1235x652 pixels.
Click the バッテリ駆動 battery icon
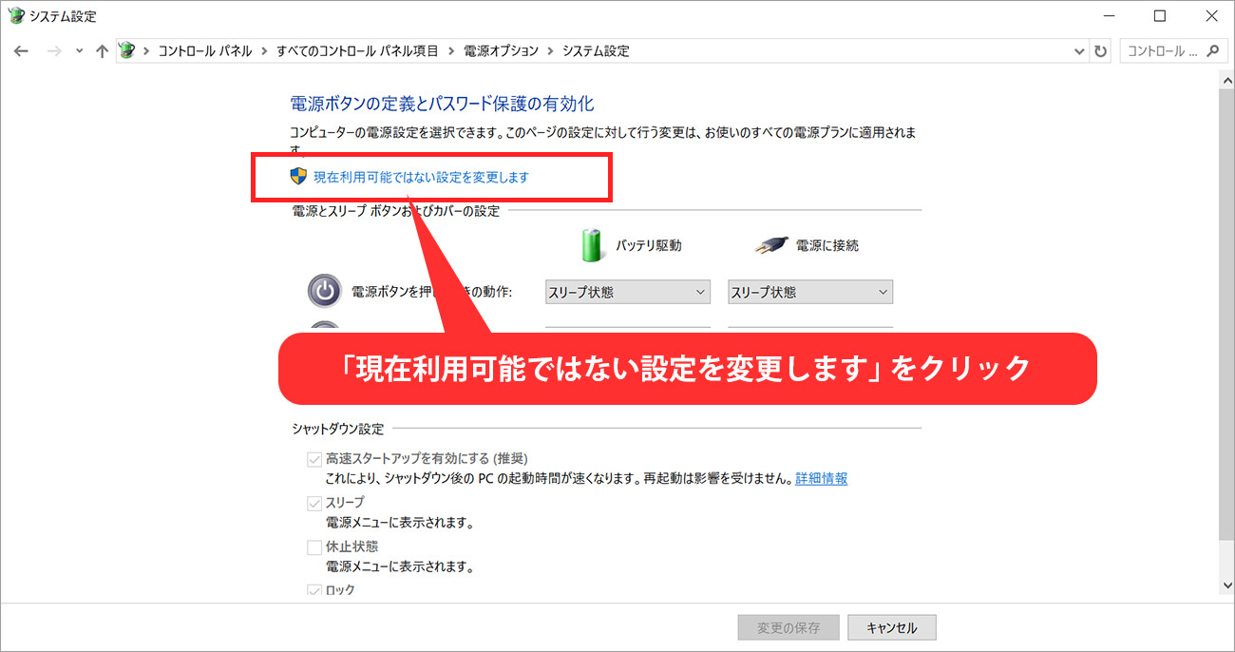pos(592,244)
